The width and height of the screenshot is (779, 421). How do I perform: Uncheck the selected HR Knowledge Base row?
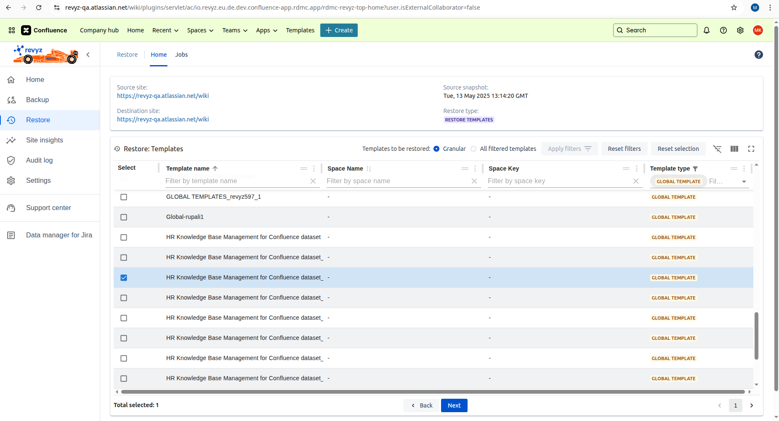click(124, 278)
